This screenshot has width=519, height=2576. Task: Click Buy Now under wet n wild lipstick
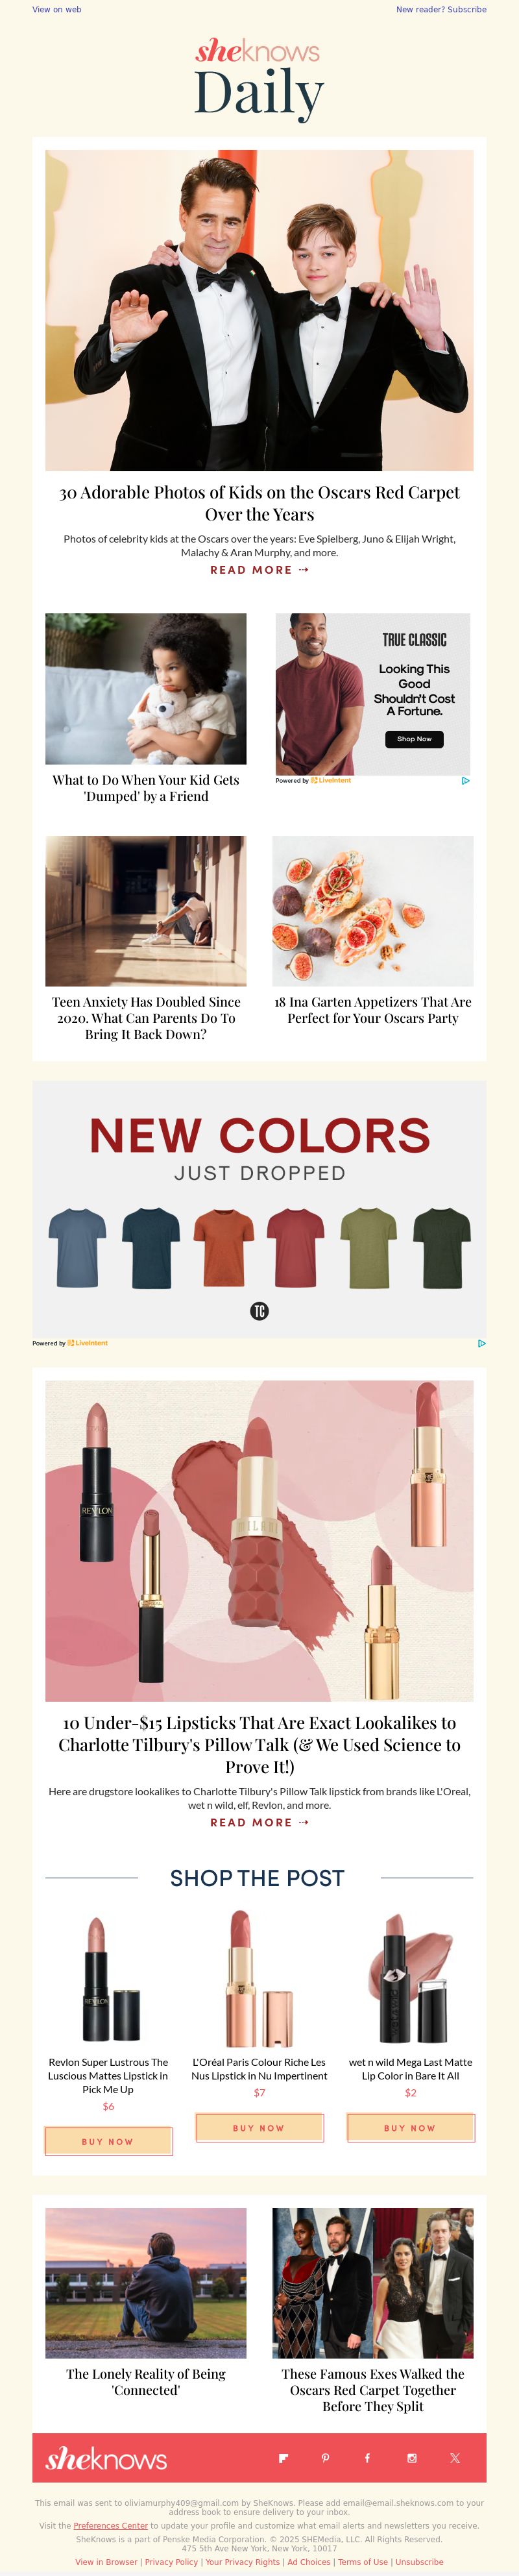click(410, 2127)
